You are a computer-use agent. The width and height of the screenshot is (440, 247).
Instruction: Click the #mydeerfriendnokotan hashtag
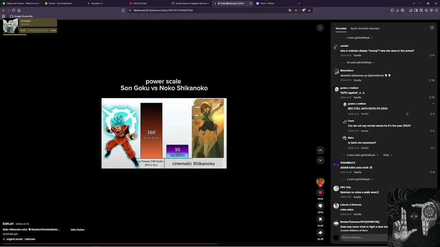[x=45, y=230]
